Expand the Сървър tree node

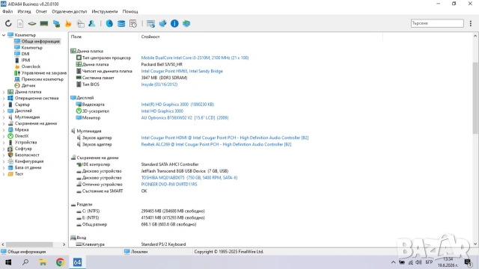point(4,105)
